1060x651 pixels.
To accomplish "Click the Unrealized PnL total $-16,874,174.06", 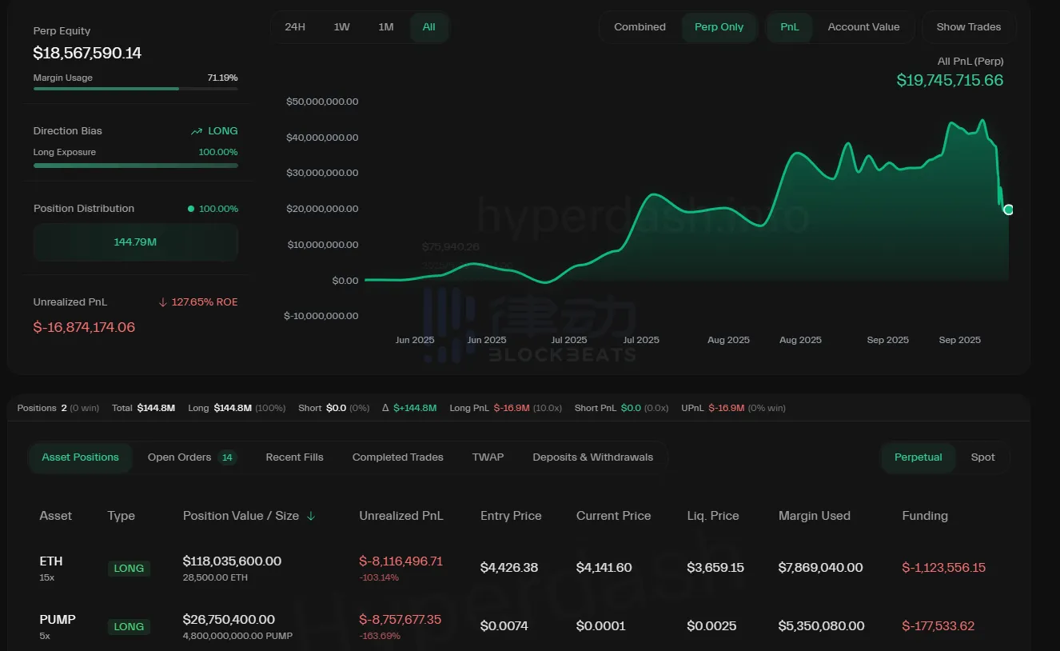I will point(84,327).
